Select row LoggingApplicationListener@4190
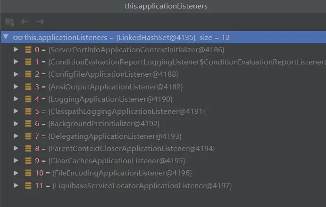Screen dimensions: 326x207 (x=163, y=99)
